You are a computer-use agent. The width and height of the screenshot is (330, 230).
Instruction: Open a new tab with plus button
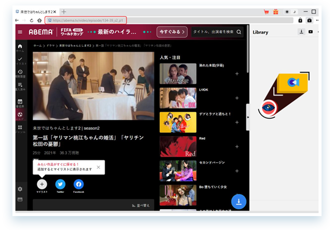pos(64,12)
